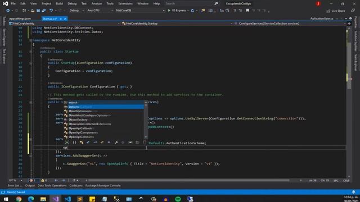The image size is (360, 202).
Task: Open Visual Studio Code from the taskbar
Action: pyautogui.click(x=67, y=199)
